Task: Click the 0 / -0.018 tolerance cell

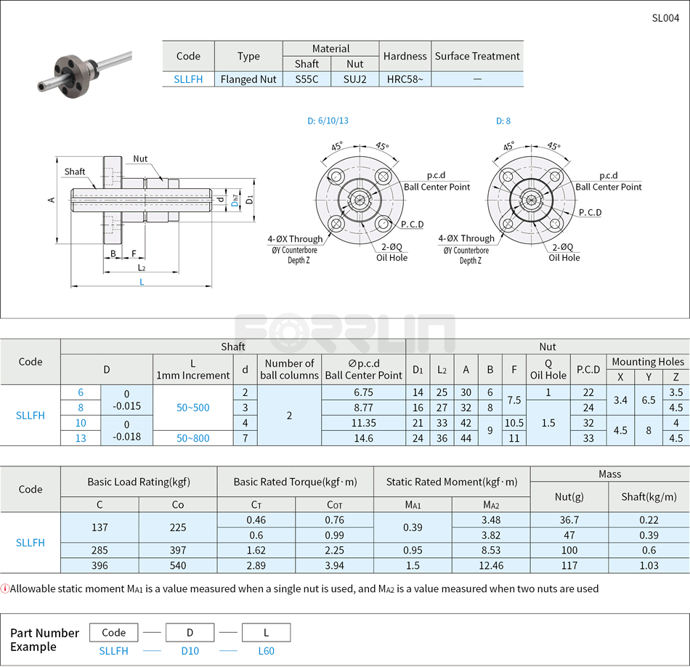Action: [126, 431]
